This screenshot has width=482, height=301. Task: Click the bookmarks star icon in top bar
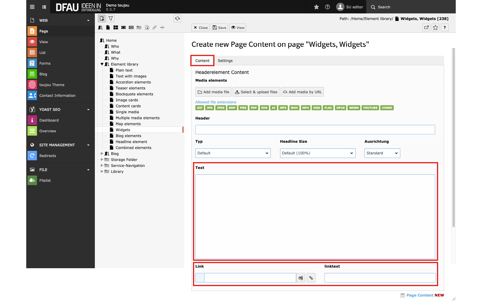316,7
